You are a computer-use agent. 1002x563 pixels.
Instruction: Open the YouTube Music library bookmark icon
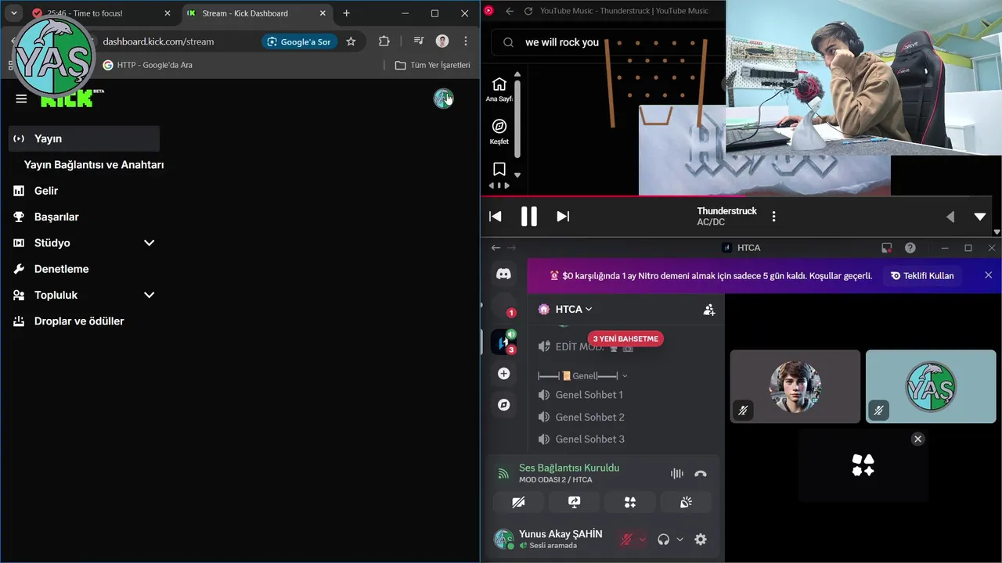499,169
